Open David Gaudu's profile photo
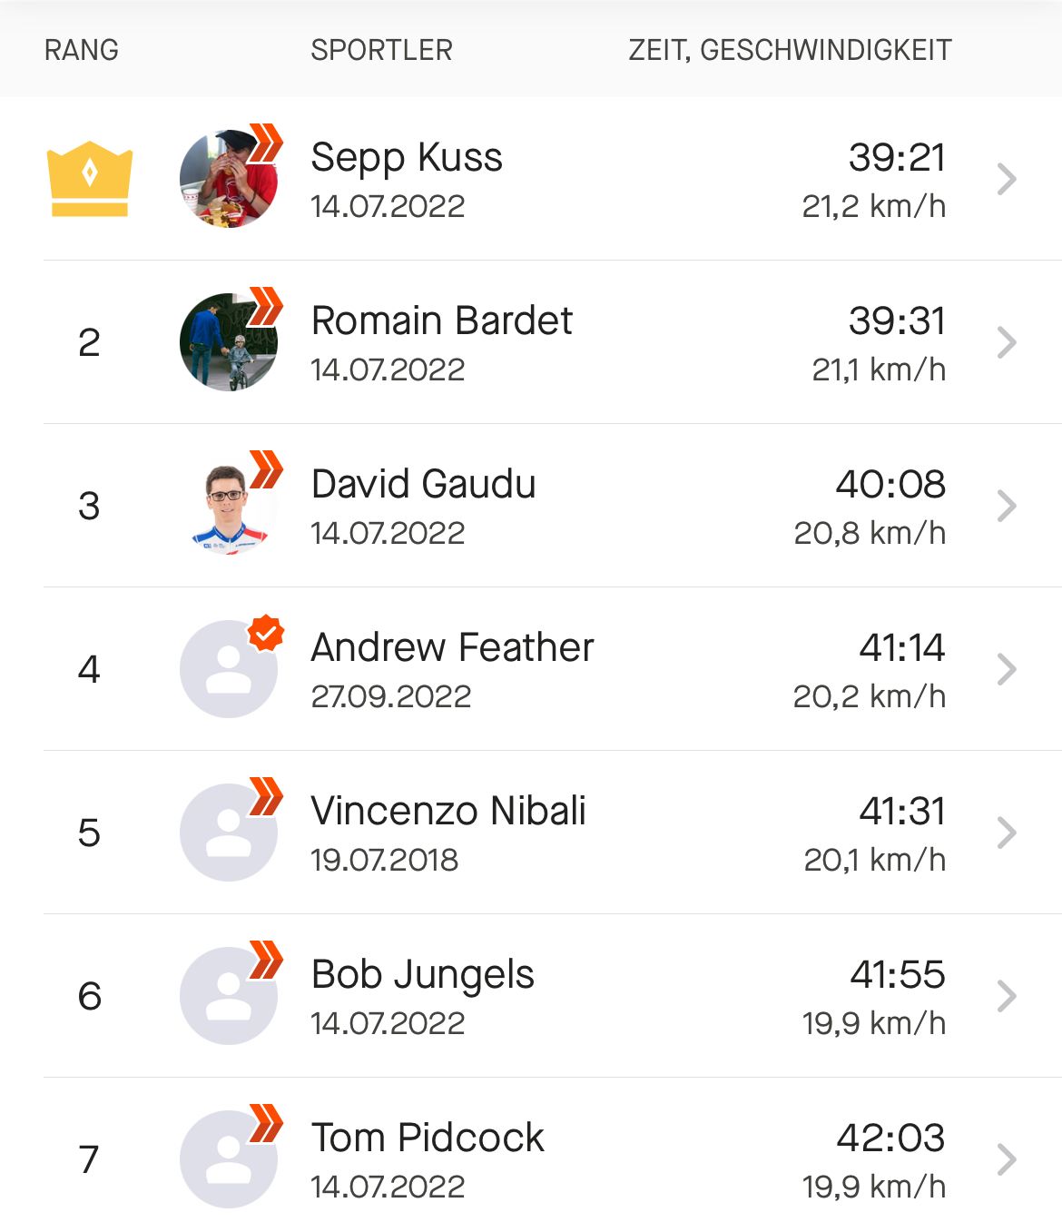Screen dimensions: 1062x1232 [228, 507]
